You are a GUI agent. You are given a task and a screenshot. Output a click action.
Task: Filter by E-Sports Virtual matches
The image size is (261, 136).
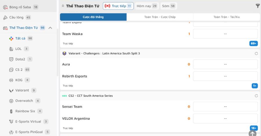click(x=29, y=122)
